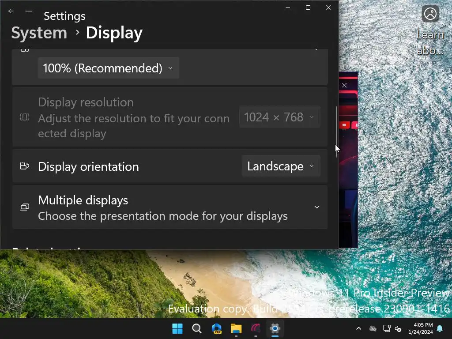This screenshot has height=339, width=452.
Task: Click the network status tray icon
Action: pos(387,328)
